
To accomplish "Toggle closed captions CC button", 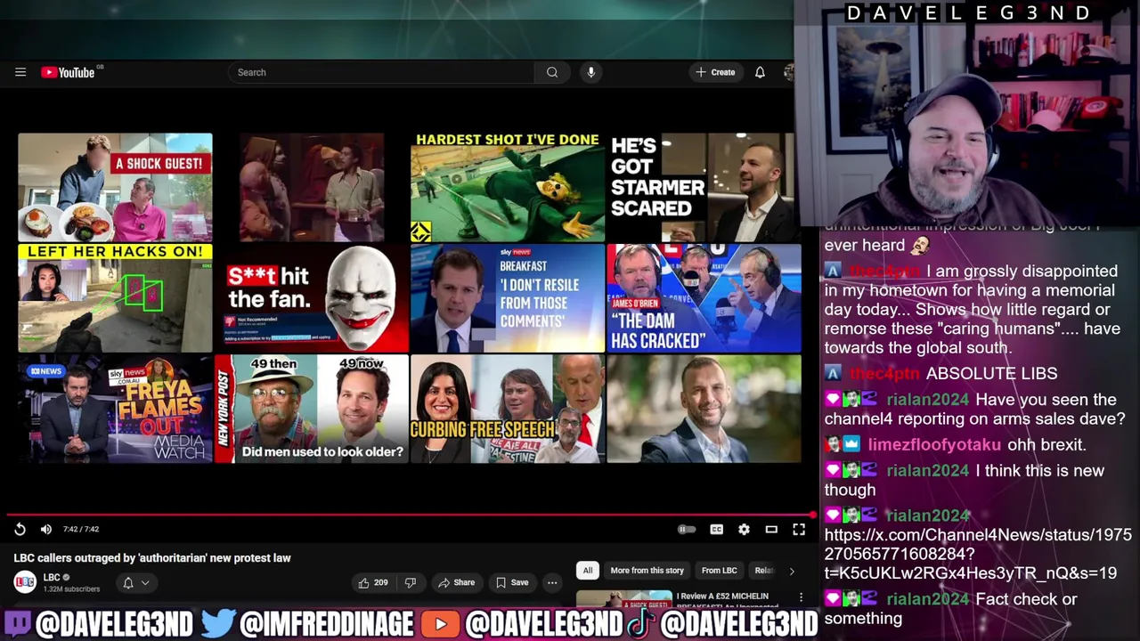I will coord(716,529).
